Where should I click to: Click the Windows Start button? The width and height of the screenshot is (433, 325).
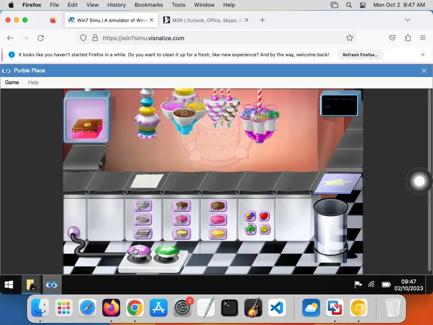(9, 285)
